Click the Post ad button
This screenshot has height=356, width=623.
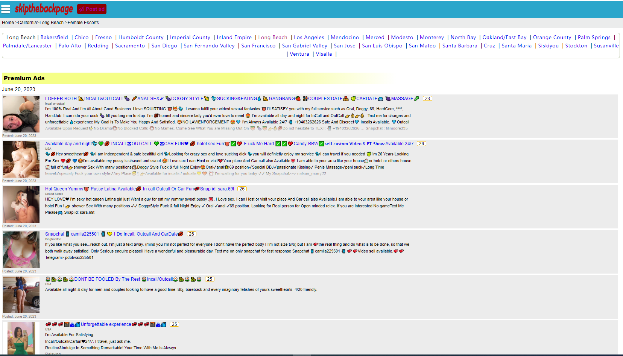point(92,9)
